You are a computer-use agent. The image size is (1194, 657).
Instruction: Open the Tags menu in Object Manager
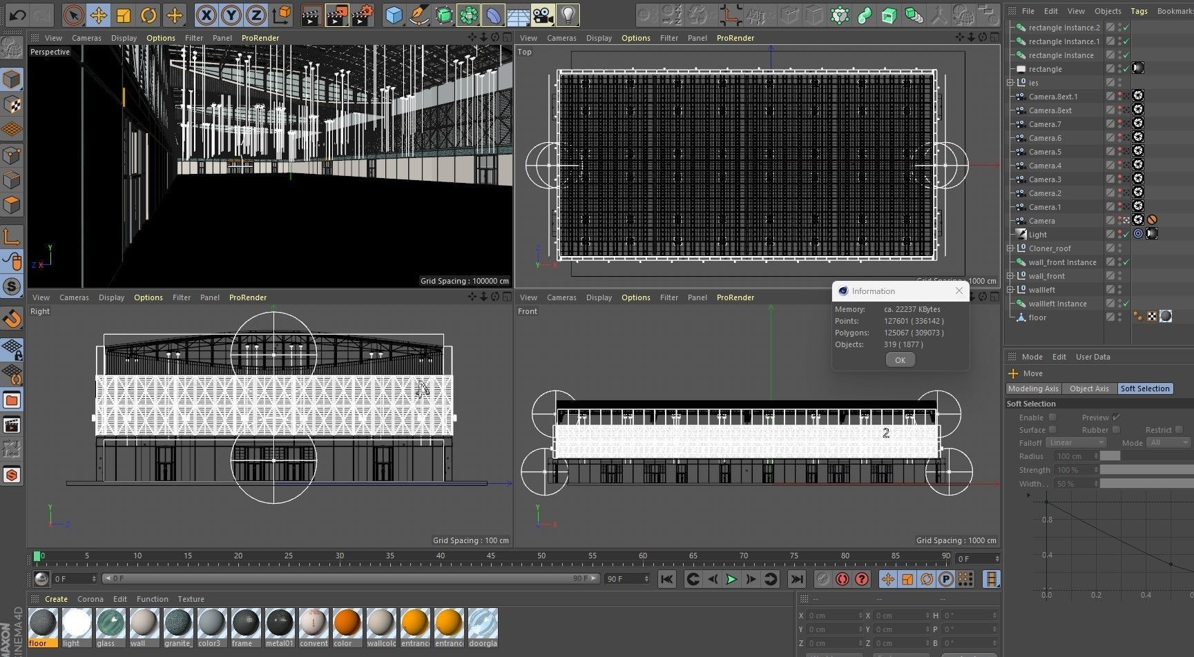pos(1139,11)
